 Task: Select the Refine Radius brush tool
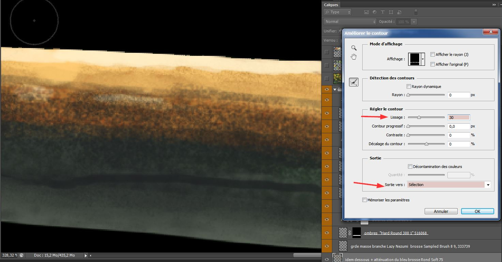(x=354, y=82)
